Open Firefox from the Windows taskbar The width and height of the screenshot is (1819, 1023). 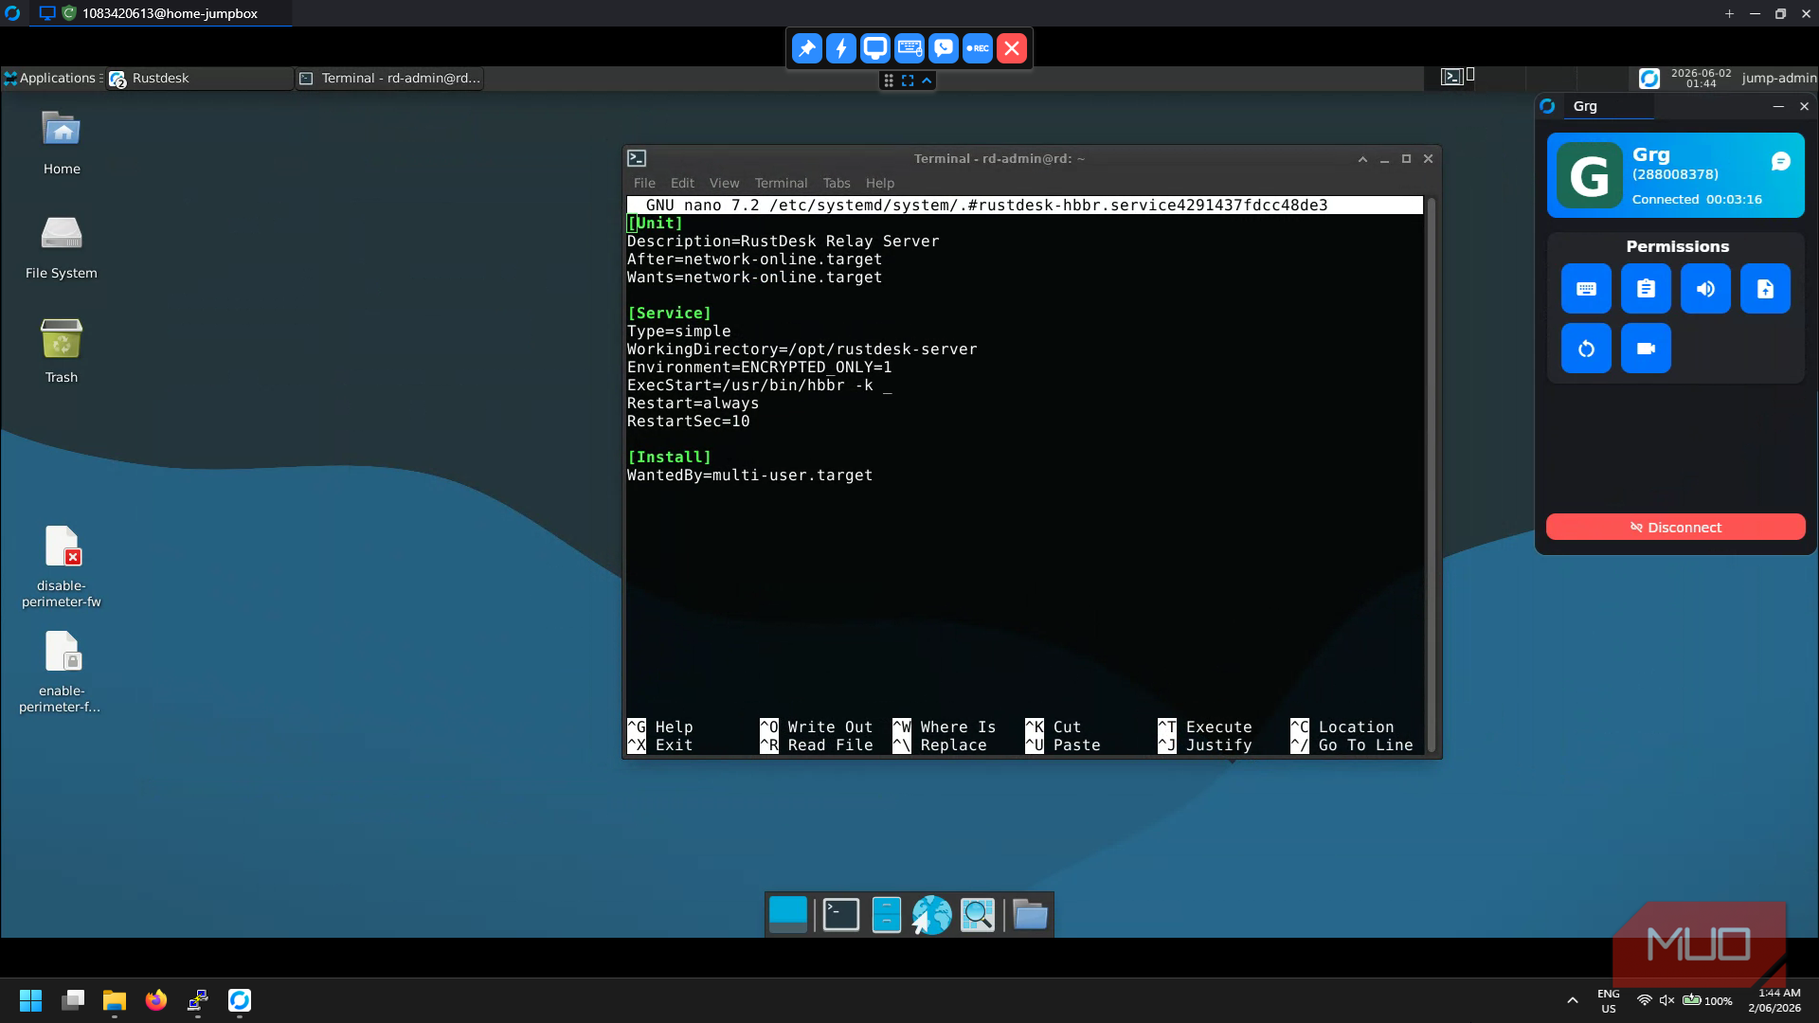pos(156,1000)
